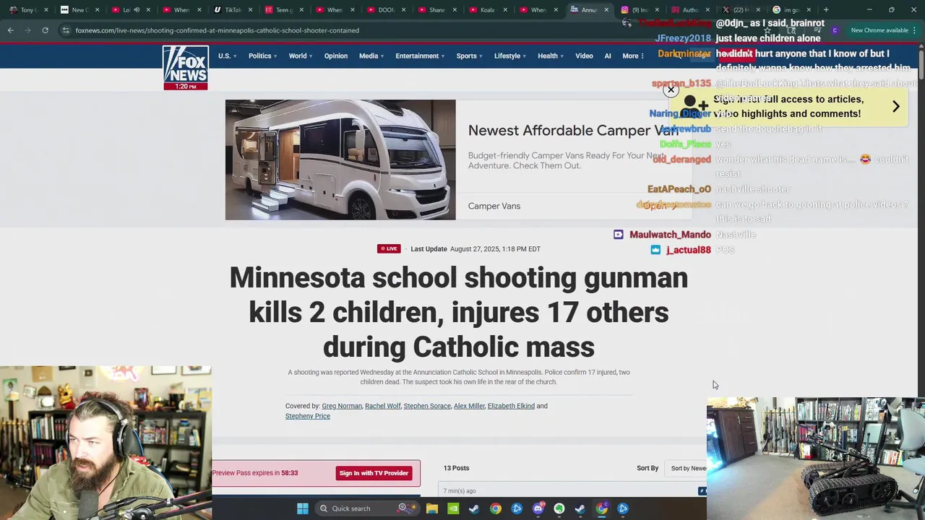The width and height of the screenshot is (925, 520).
Task: Click the Fox News logo
Action: point(186,67)
